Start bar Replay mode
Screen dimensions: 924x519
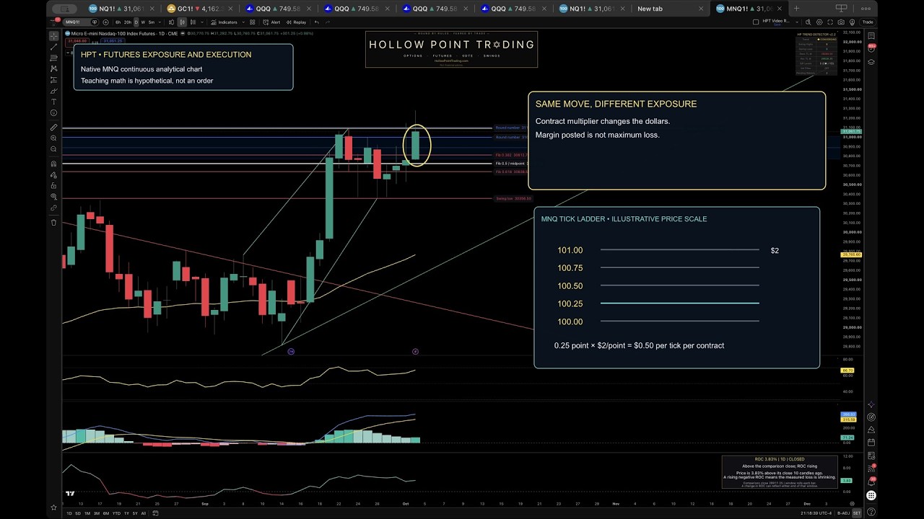(x=297, y=22)
